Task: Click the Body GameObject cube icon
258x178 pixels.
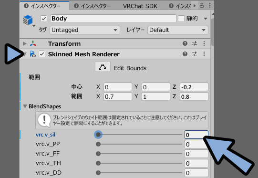Action: click(x=28, y=20)
